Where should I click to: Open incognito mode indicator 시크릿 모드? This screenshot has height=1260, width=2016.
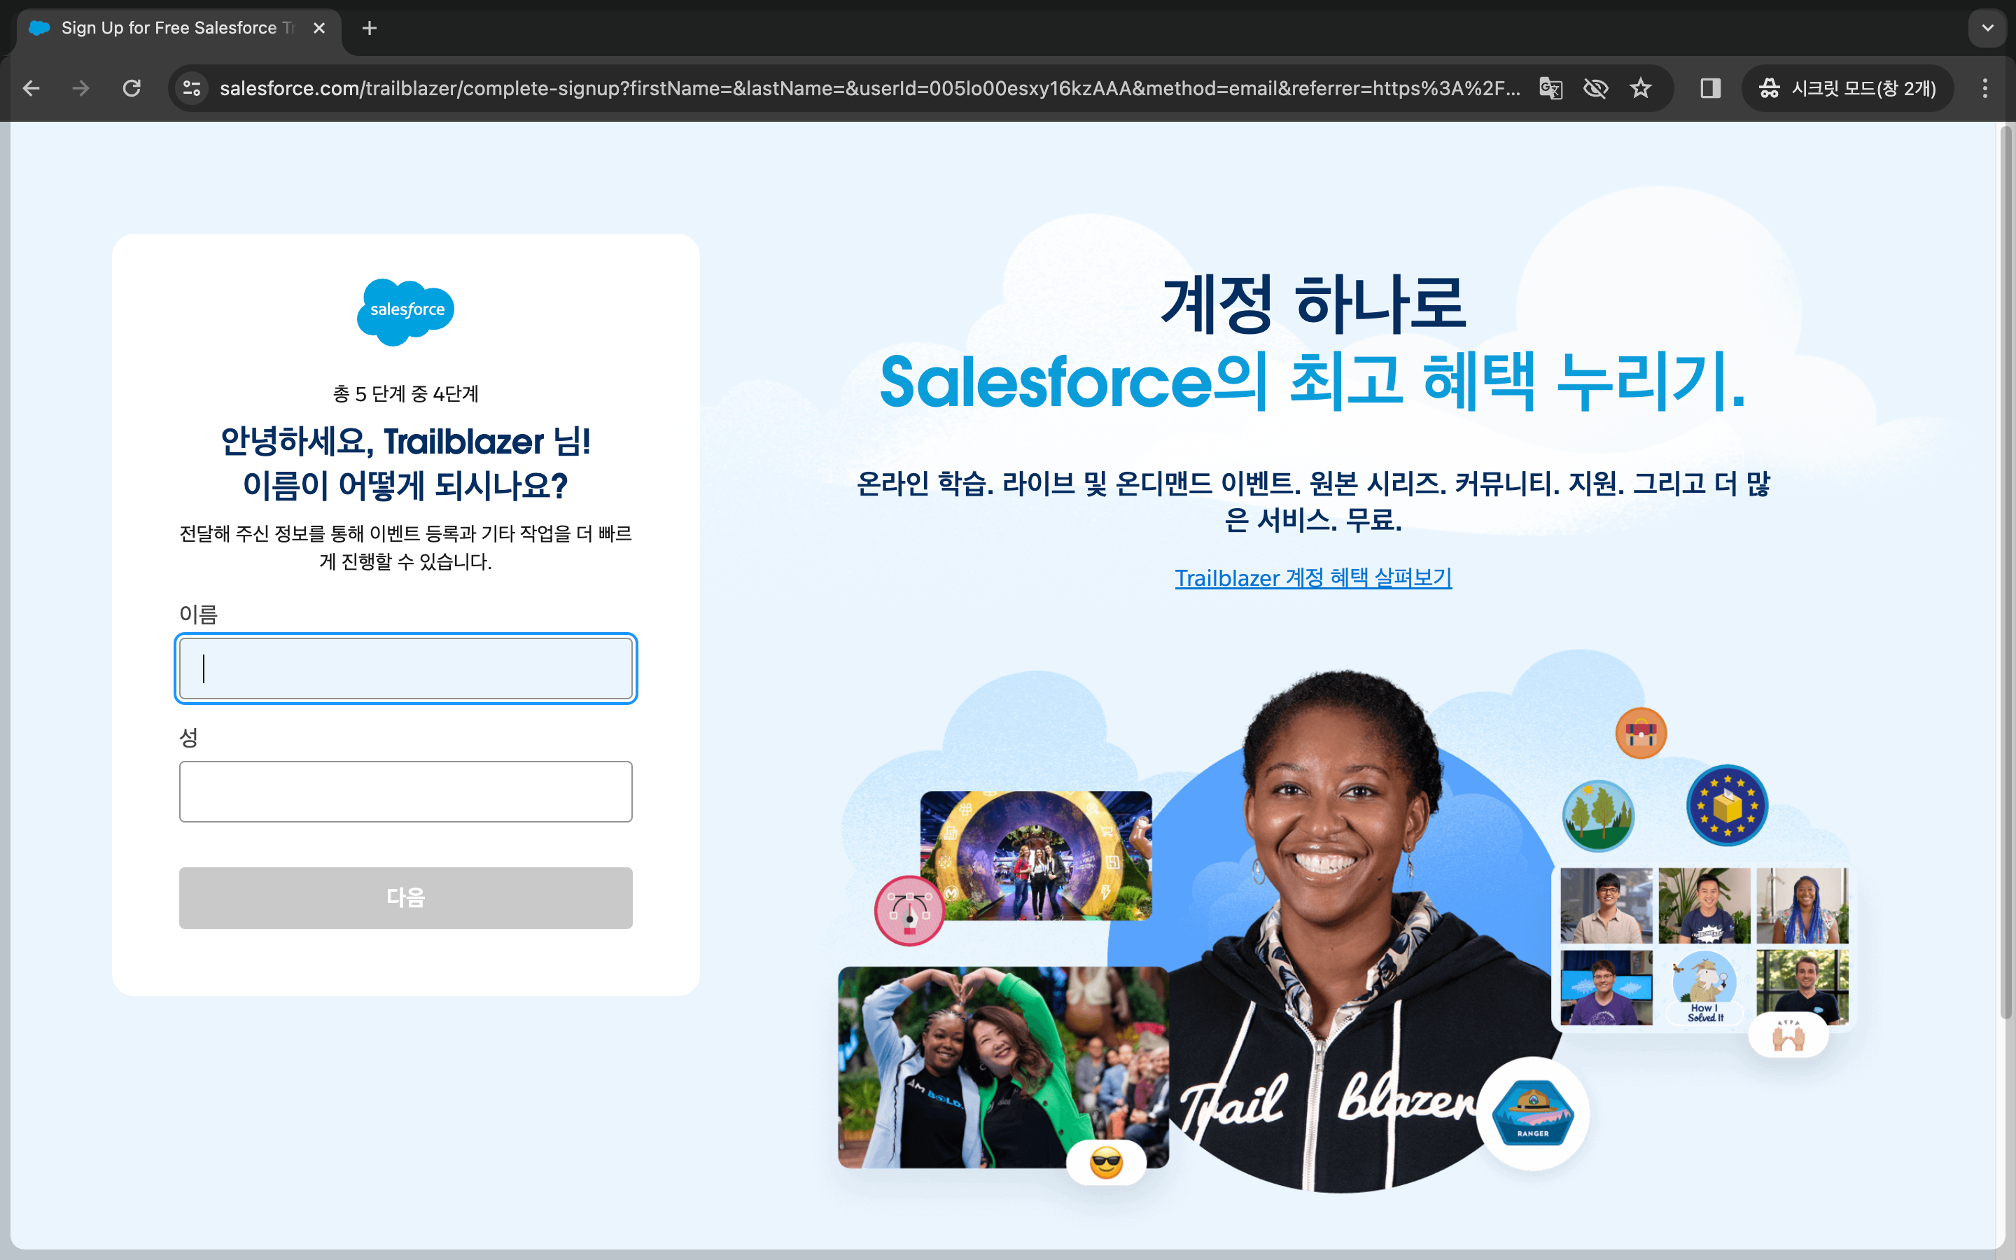[x=1847, y=88]
